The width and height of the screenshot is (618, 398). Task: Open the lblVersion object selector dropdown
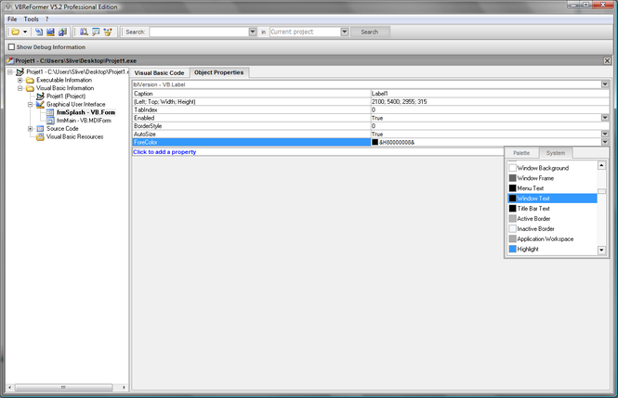coord(605,84)
